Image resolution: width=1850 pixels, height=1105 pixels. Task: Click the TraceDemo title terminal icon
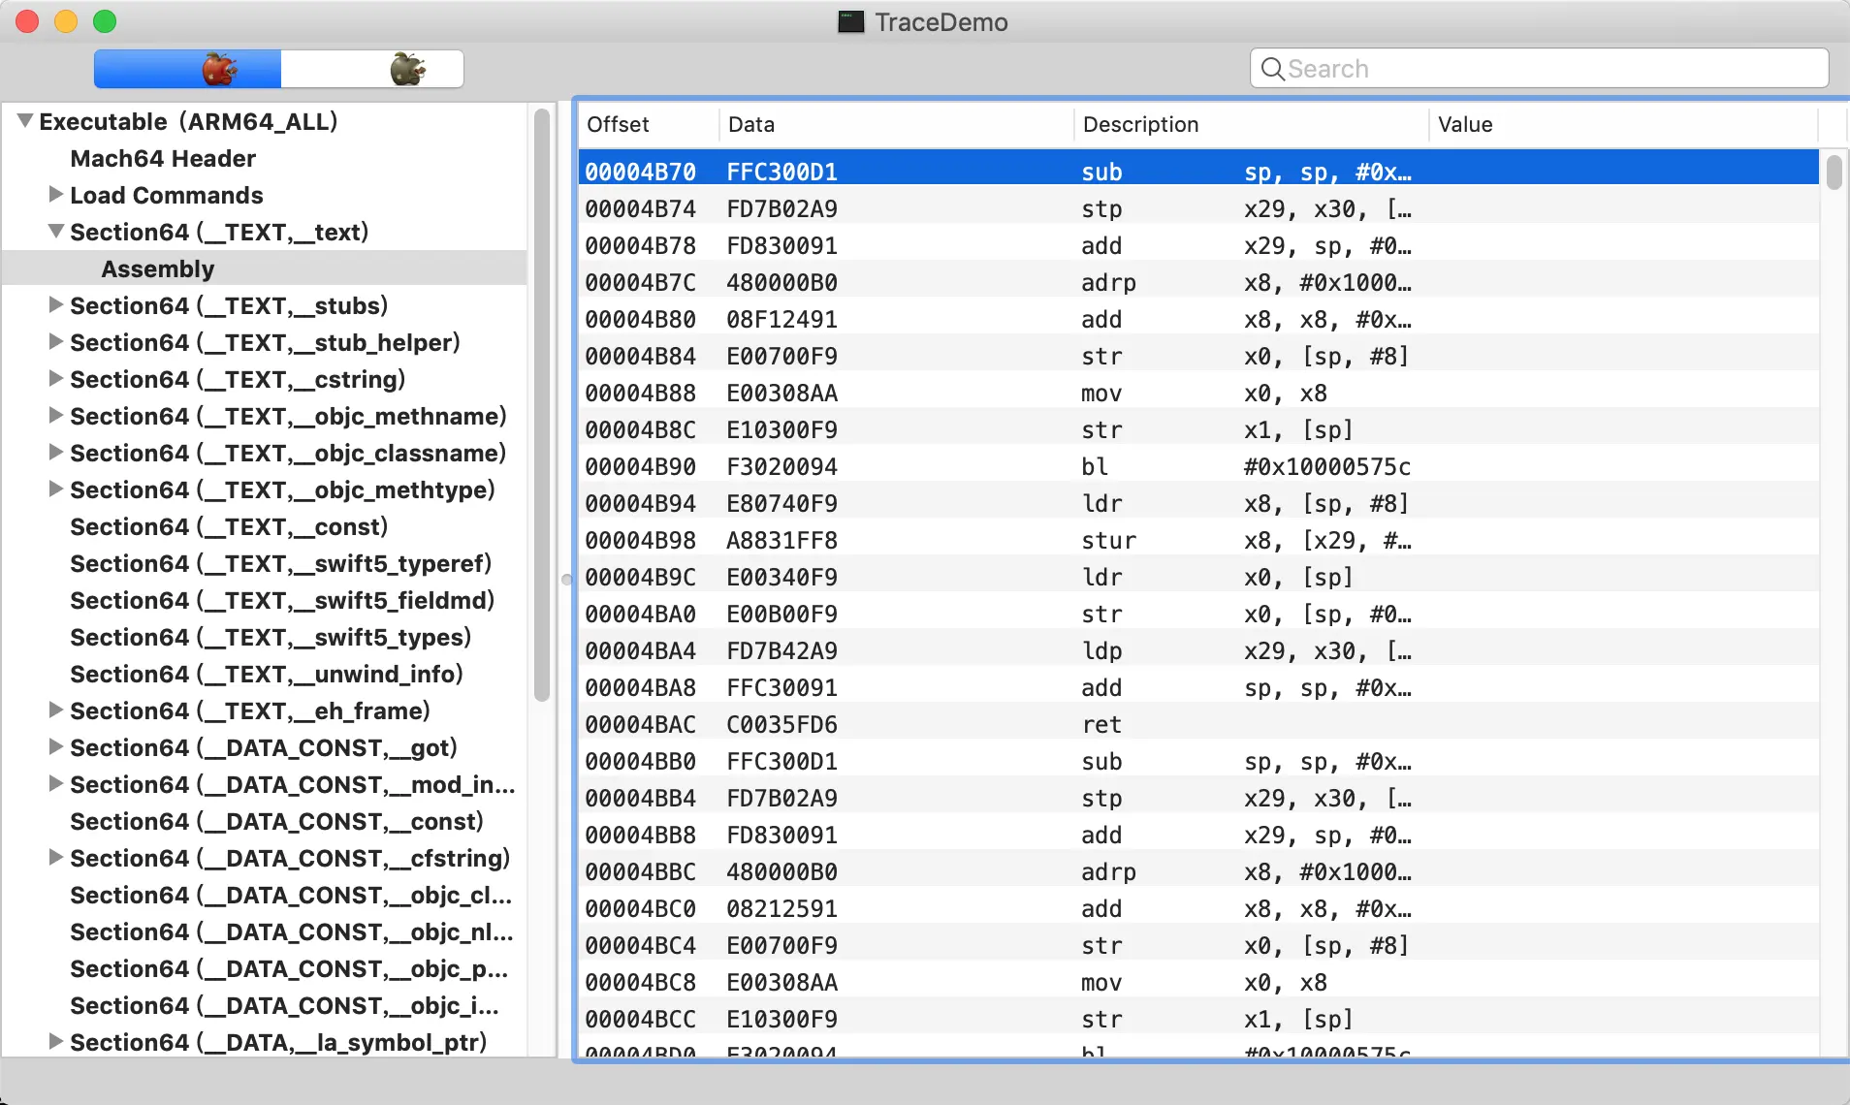[850, 21]
